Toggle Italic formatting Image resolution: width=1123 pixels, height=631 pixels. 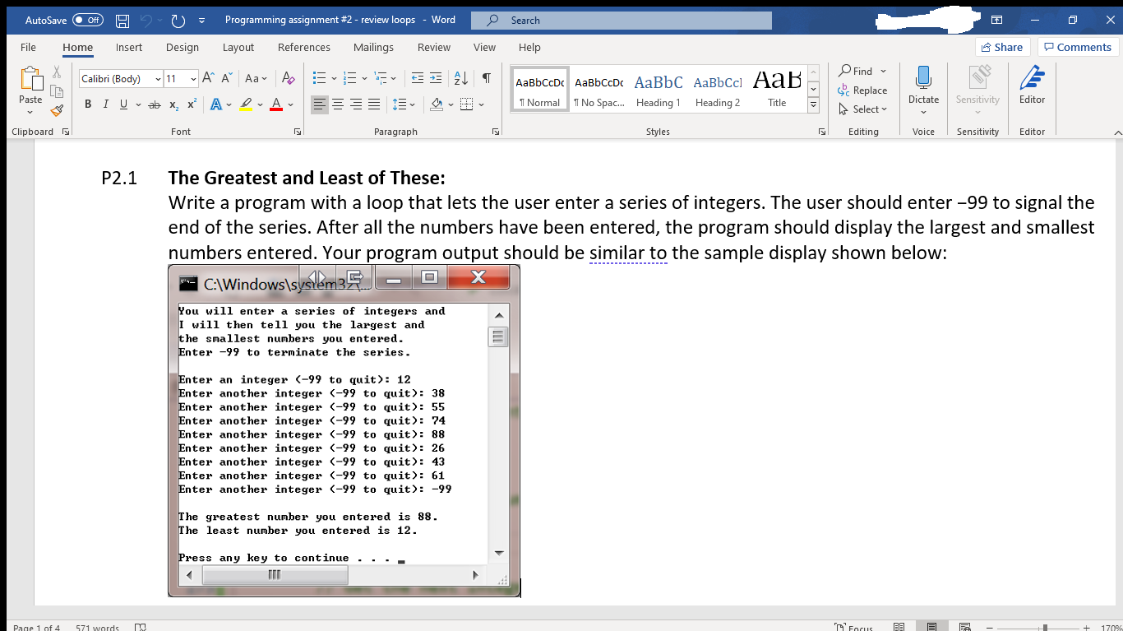pyautogui.click(x=104, y=104)
